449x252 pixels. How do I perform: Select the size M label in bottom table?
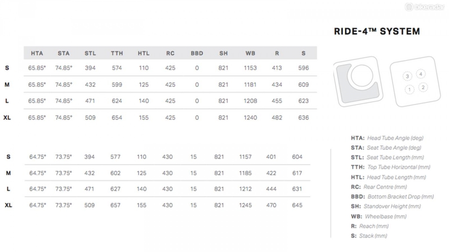(x=8, y=173)
